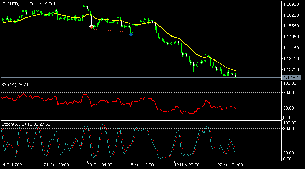Click the horizontal current price line
This screenshot has height=169, width=305.
pos(141,78)
